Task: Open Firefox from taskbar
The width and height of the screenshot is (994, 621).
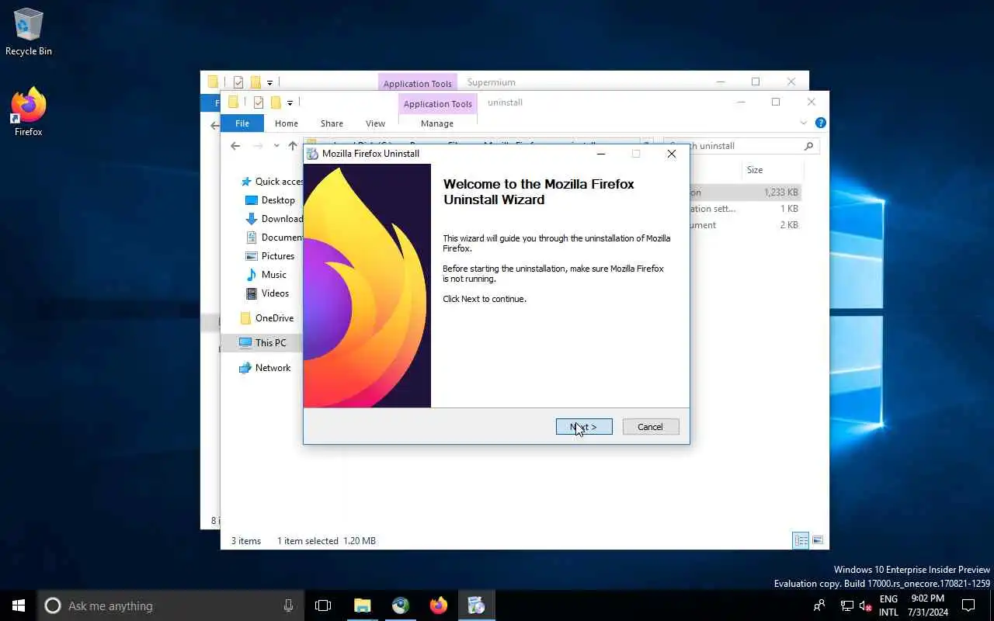Action: [x=438, y=605]
